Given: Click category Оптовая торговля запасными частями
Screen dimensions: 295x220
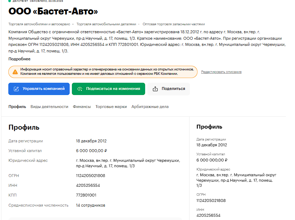Looking at the screenshot, I should [174, 24].
